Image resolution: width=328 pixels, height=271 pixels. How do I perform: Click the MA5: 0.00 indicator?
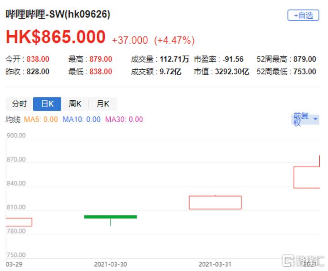coord(41,120)
